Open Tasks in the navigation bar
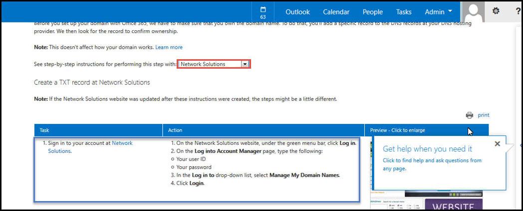Screen dimensions: 523x211 [x=404, y=12]
